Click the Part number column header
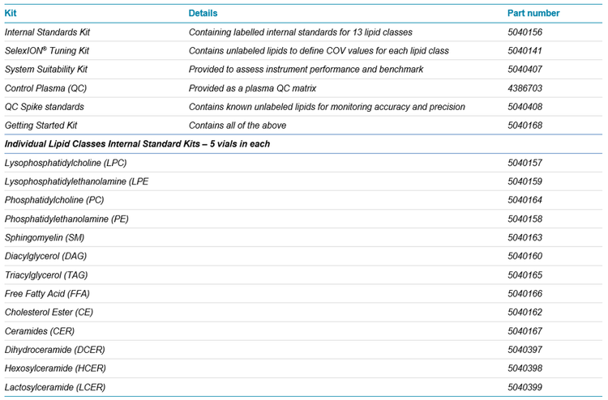 pos(533,14)
